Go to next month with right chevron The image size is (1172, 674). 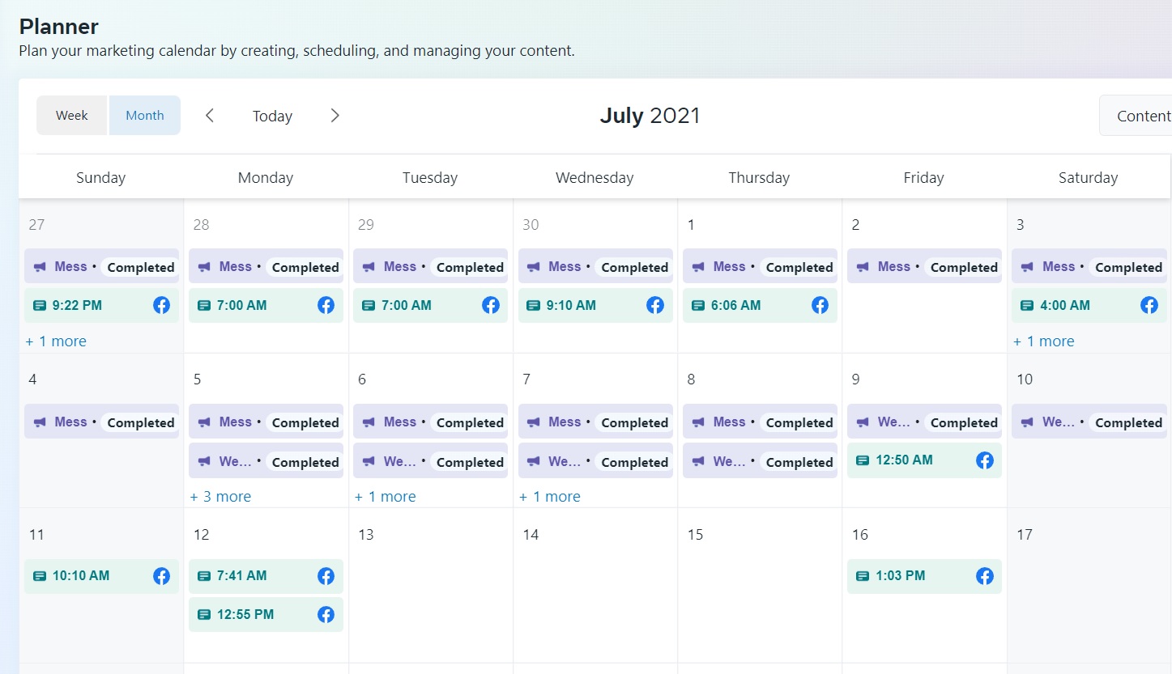[335, 116]
